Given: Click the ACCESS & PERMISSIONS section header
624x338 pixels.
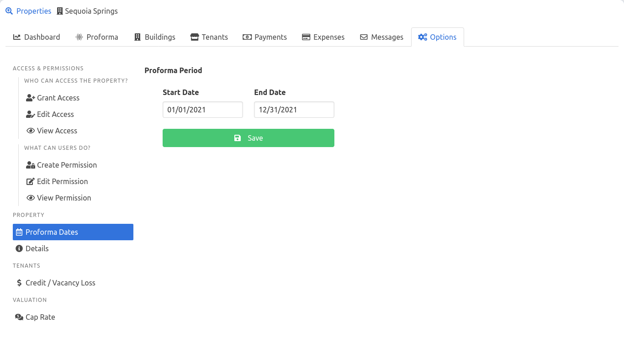Looking at the screenshot, I should coord(48,69).
